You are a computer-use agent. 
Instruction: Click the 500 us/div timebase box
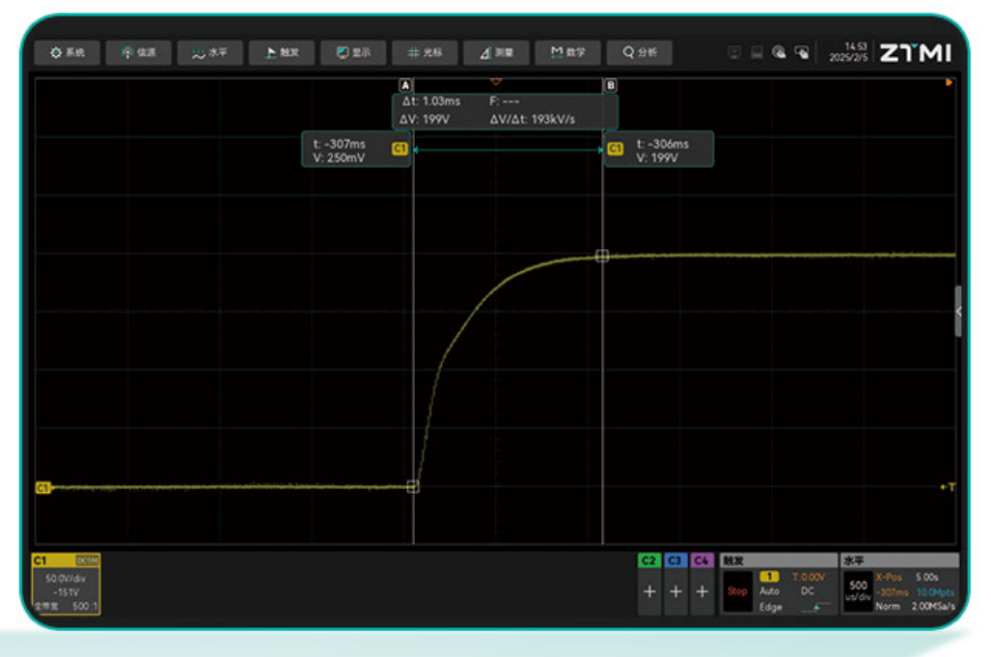click(858, 591)
